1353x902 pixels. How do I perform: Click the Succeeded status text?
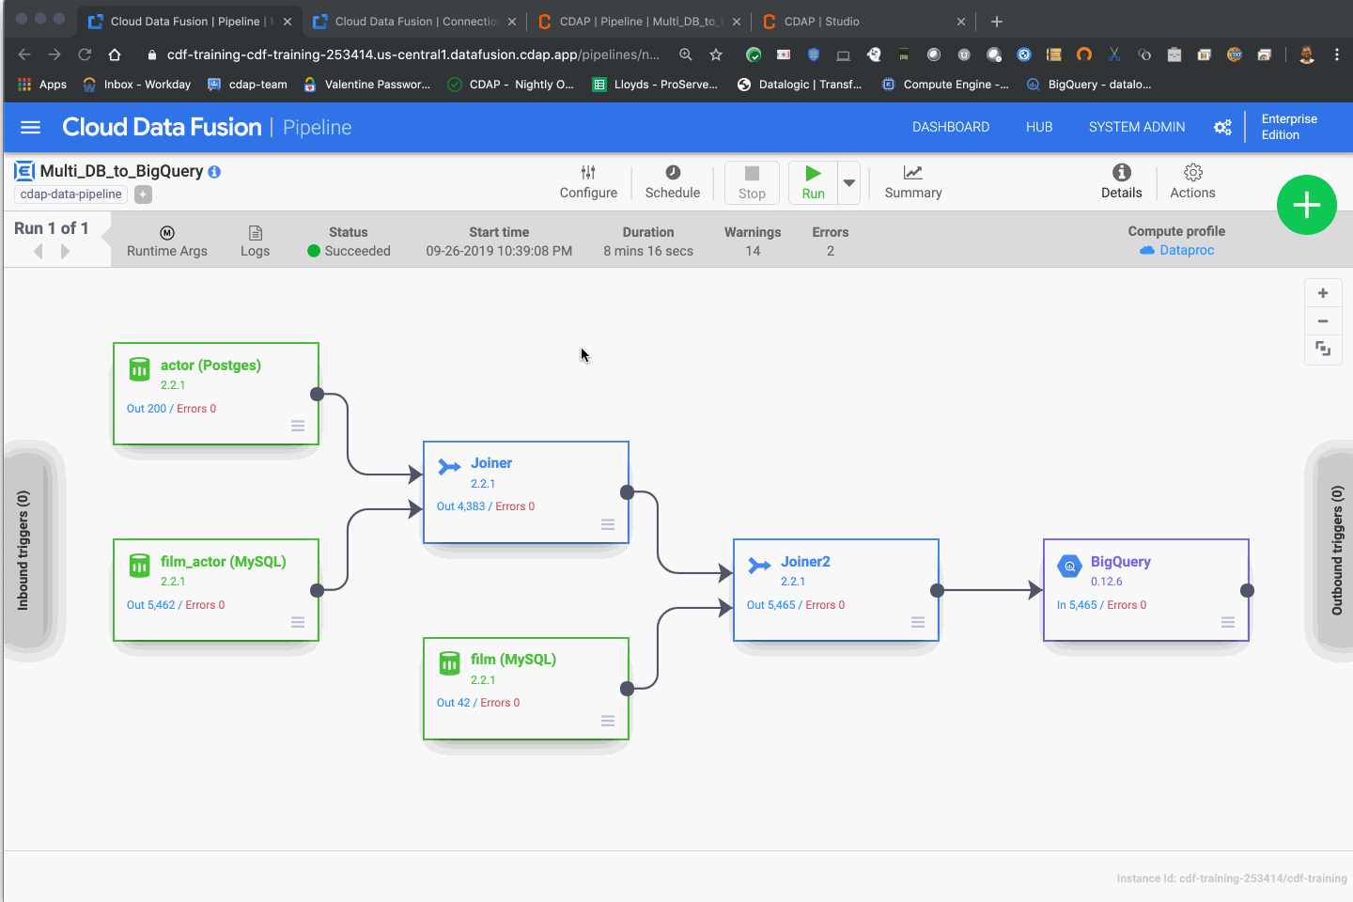pyautogui.click(x=357, y=251)
